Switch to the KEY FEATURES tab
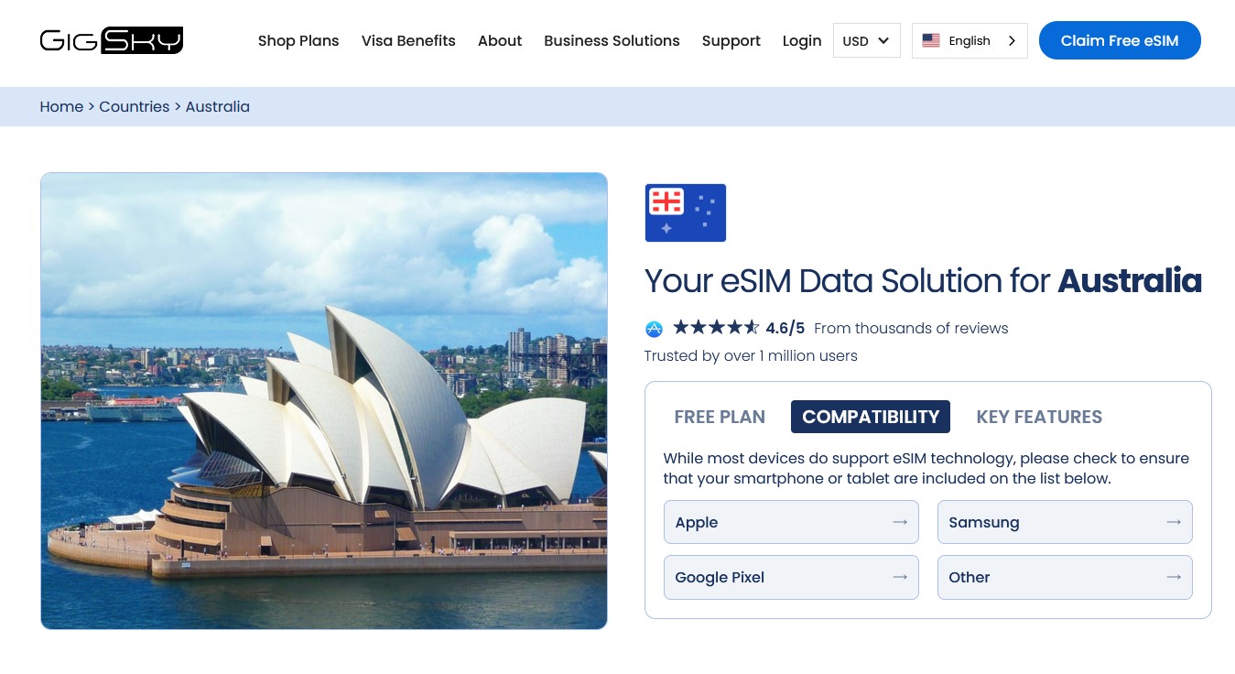Screen dimensions: 1235x674 (x=1039, y=417)
